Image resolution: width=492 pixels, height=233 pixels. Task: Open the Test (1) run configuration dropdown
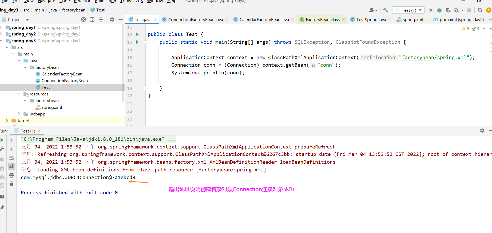pyautogui.click(x=408, y=10)
